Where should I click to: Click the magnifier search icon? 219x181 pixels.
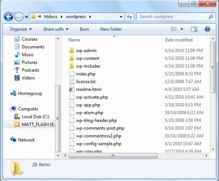click(211, 17)
